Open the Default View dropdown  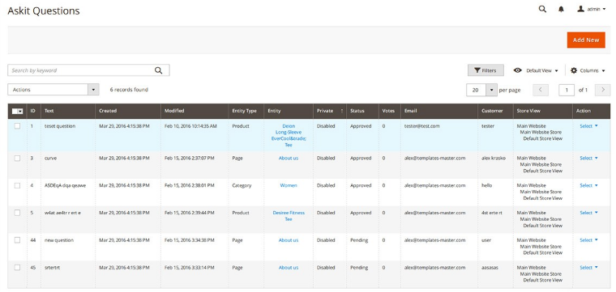[x=536, y=70]
